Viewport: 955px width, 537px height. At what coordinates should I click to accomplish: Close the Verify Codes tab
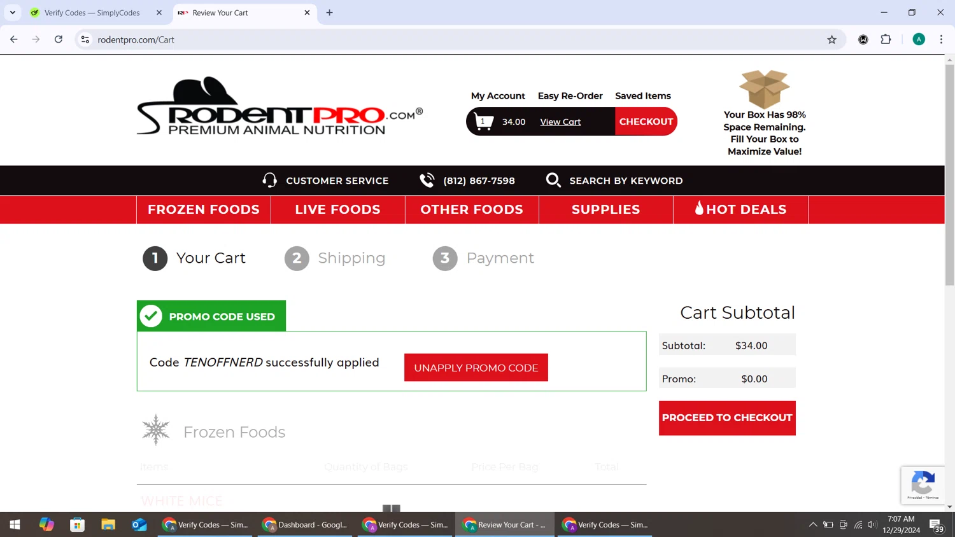point(159,13)
